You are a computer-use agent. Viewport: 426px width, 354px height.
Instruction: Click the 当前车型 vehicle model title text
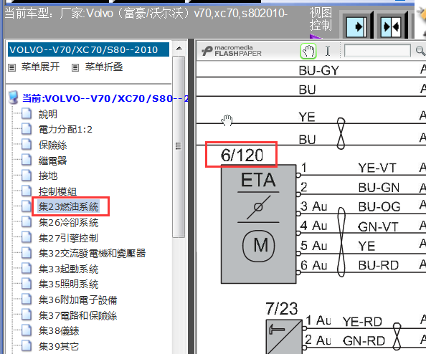pos(146,13)
